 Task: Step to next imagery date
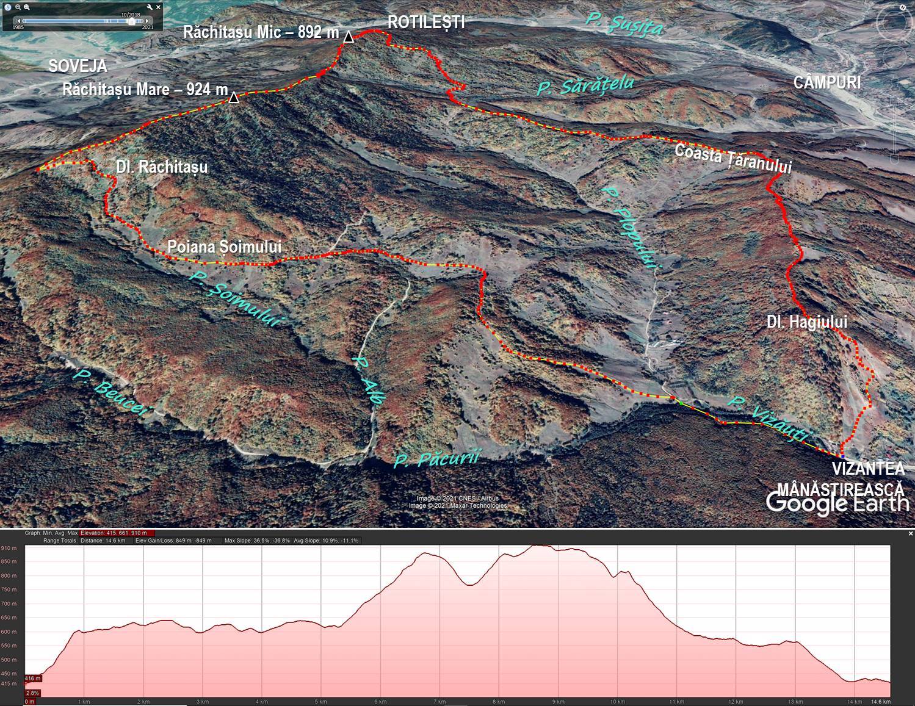tap(148, 21)
